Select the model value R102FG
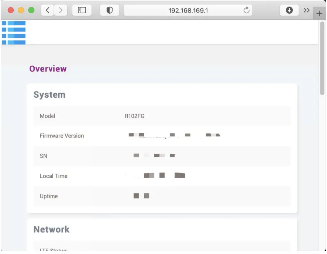This screenshot has height=254, width=327. point(134,116)
